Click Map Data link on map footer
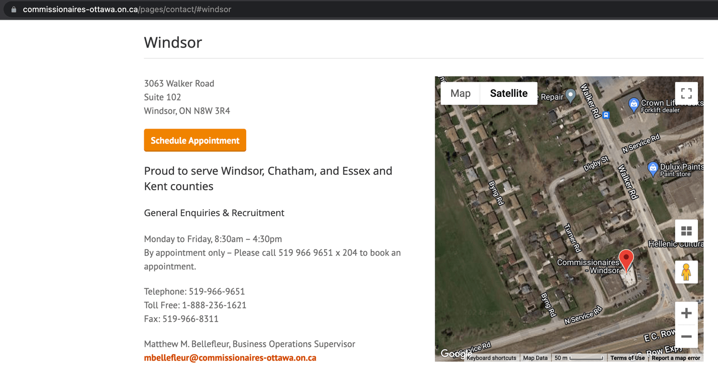The width and height of the screenshot is (718, 370). (x=535, y=358)
